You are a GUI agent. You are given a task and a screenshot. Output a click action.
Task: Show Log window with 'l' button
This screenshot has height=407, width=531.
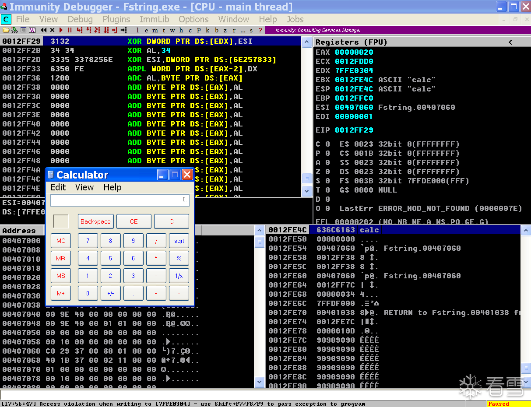pos(137,30)
